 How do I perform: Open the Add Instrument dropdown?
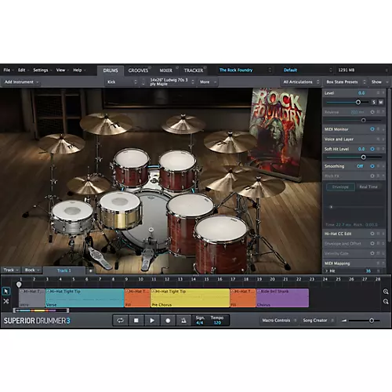[21, 82]
